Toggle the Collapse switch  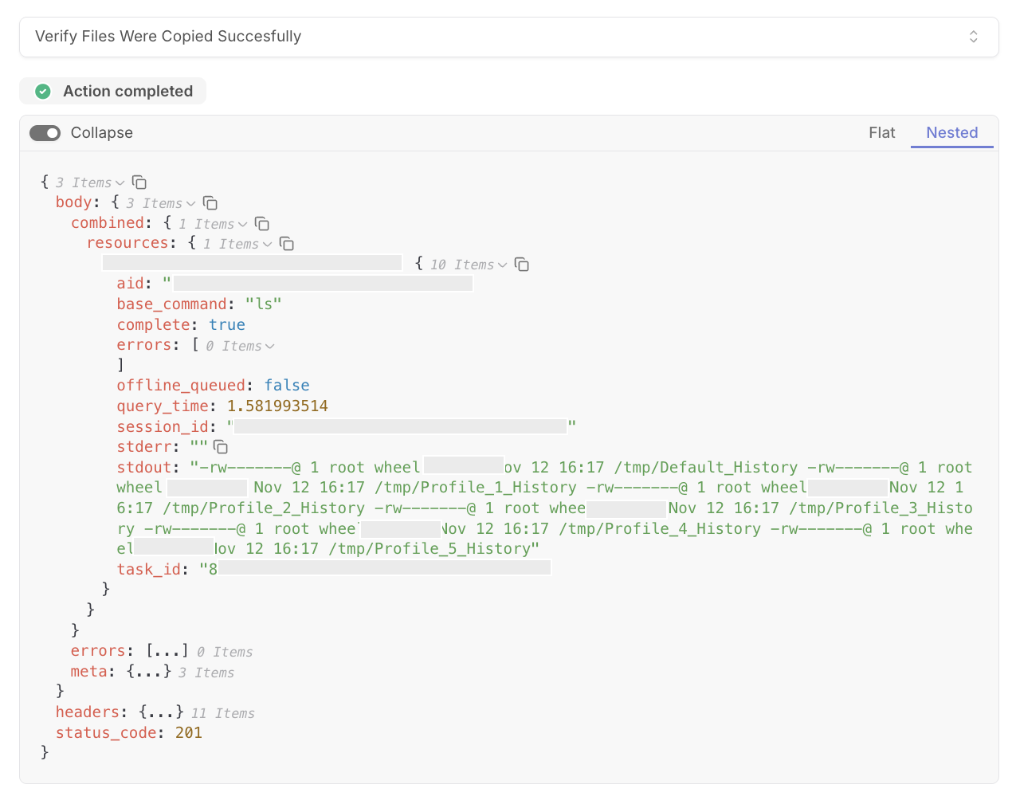click(x=45, y=133)
